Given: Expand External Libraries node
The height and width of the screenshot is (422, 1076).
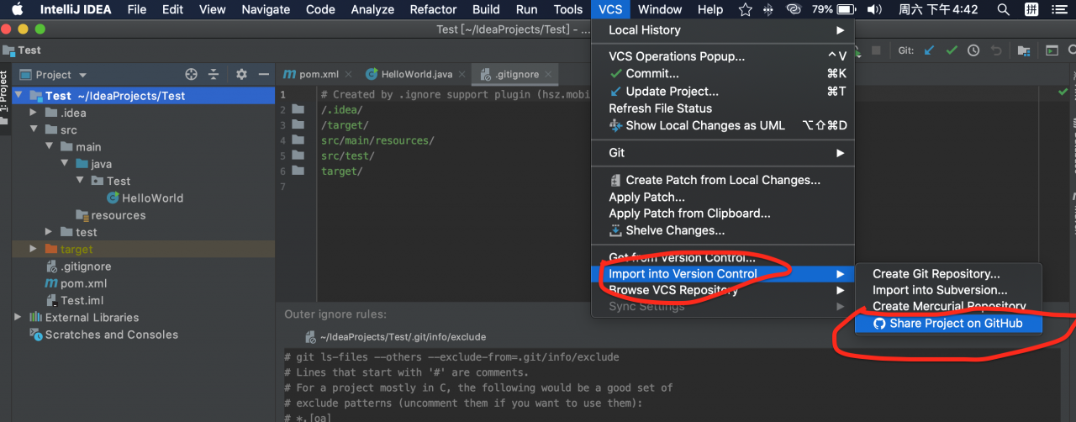Looking at the screenshot, I should pyautogui.click(x=18, y=317).
